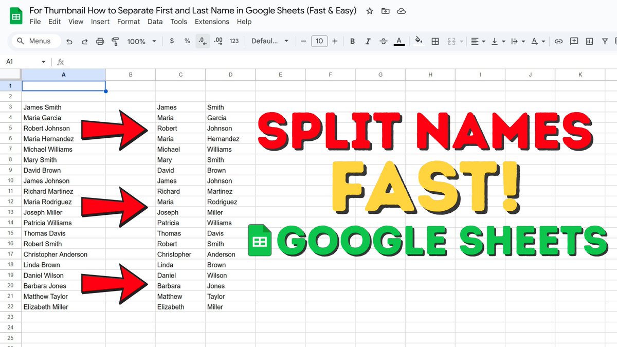The width and height of the screenshot is (617, 347).
Task: Click the Insert link icon
Action: (x=558, y=41)
